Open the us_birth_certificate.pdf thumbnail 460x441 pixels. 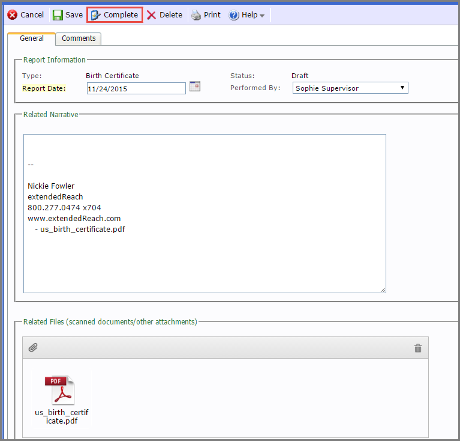point(60,390)
